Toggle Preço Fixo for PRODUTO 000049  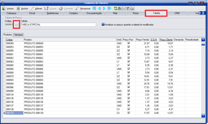click(x=129, y=43)
